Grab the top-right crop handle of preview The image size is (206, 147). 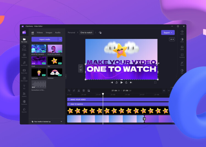point(158,64)
